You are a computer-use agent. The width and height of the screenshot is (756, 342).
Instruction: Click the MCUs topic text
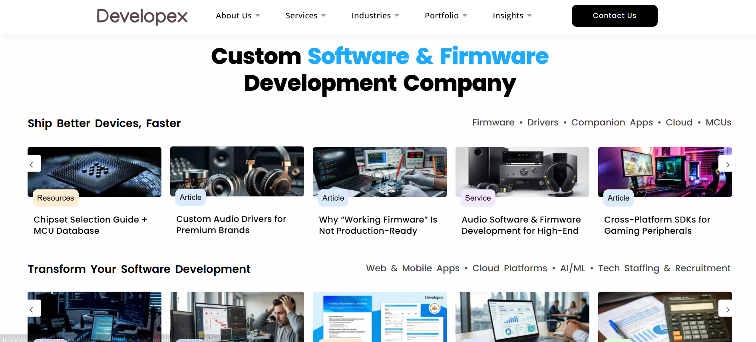(718, 122)
